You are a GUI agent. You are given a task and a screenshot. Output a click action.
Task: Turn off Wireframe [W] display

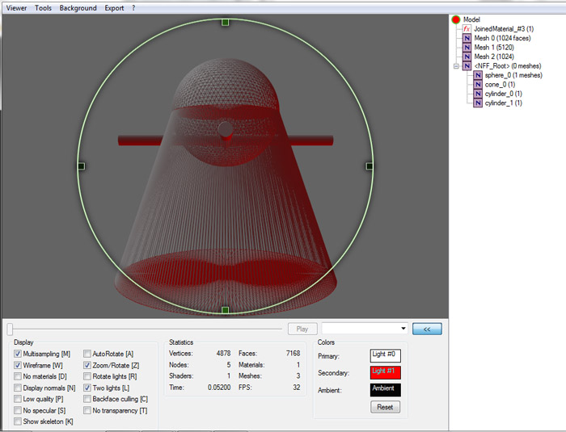click(17, 365)
